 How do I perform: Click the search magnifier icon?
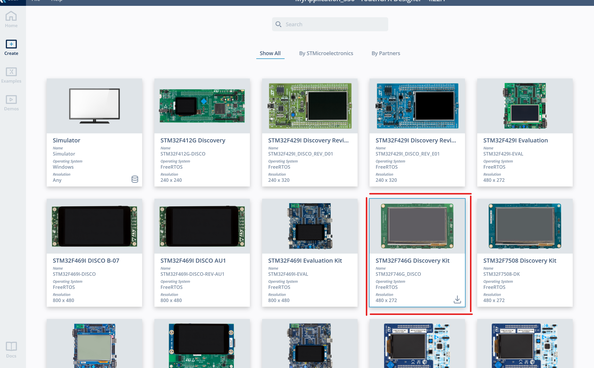(278, 24)
